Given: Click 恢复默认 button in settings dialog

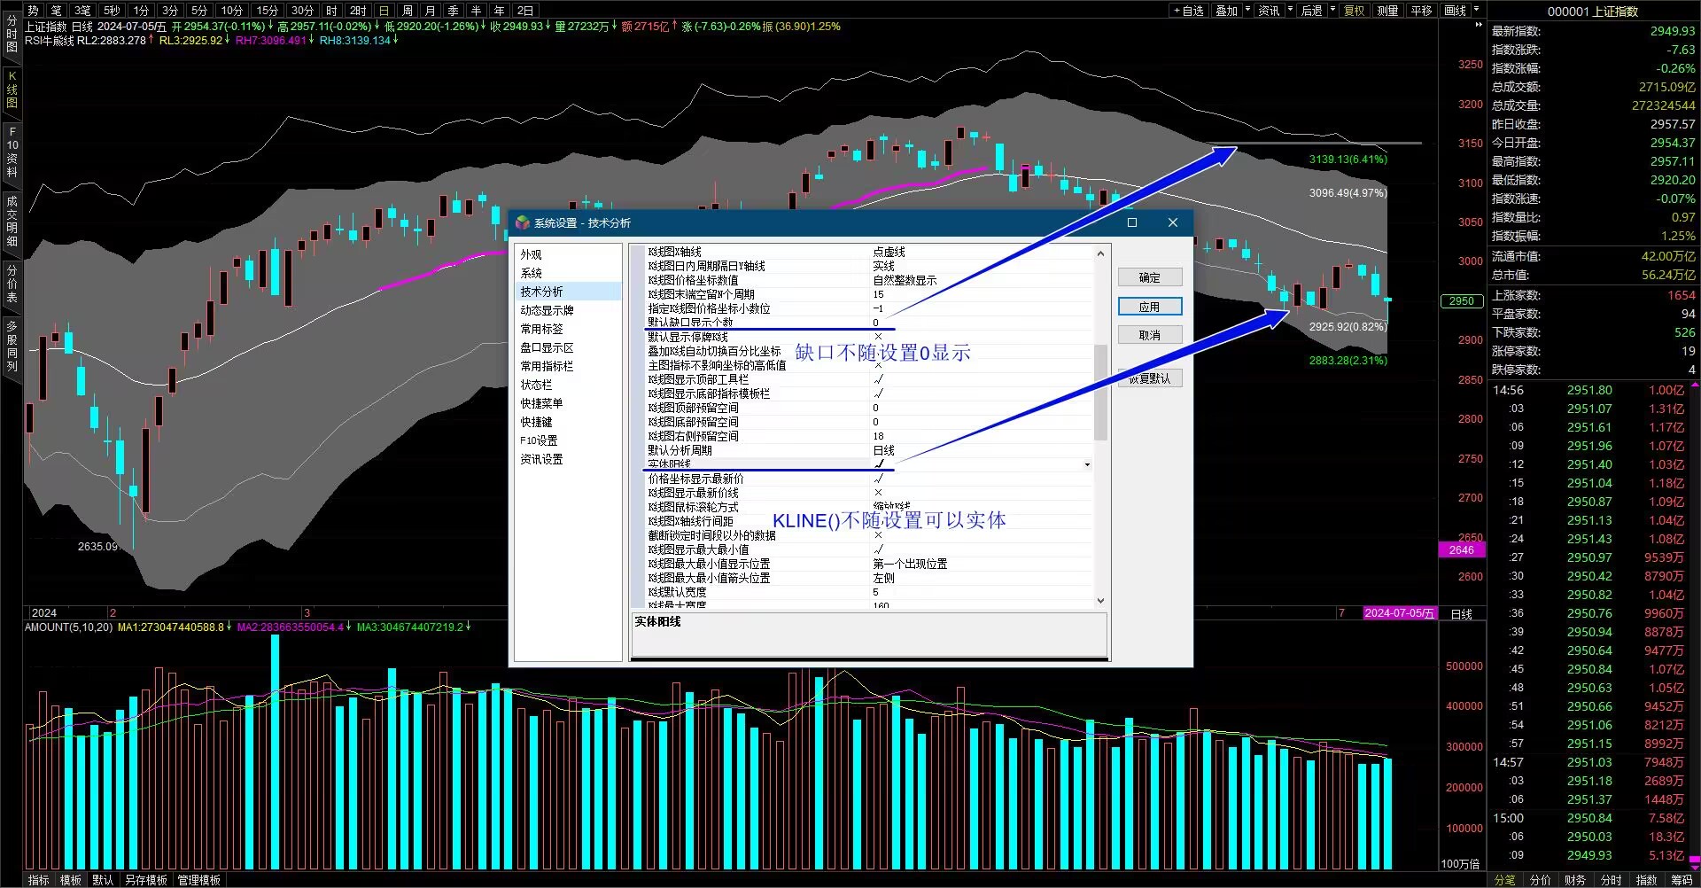Looking at the screenshot, I should click(x=1149, y=378).
